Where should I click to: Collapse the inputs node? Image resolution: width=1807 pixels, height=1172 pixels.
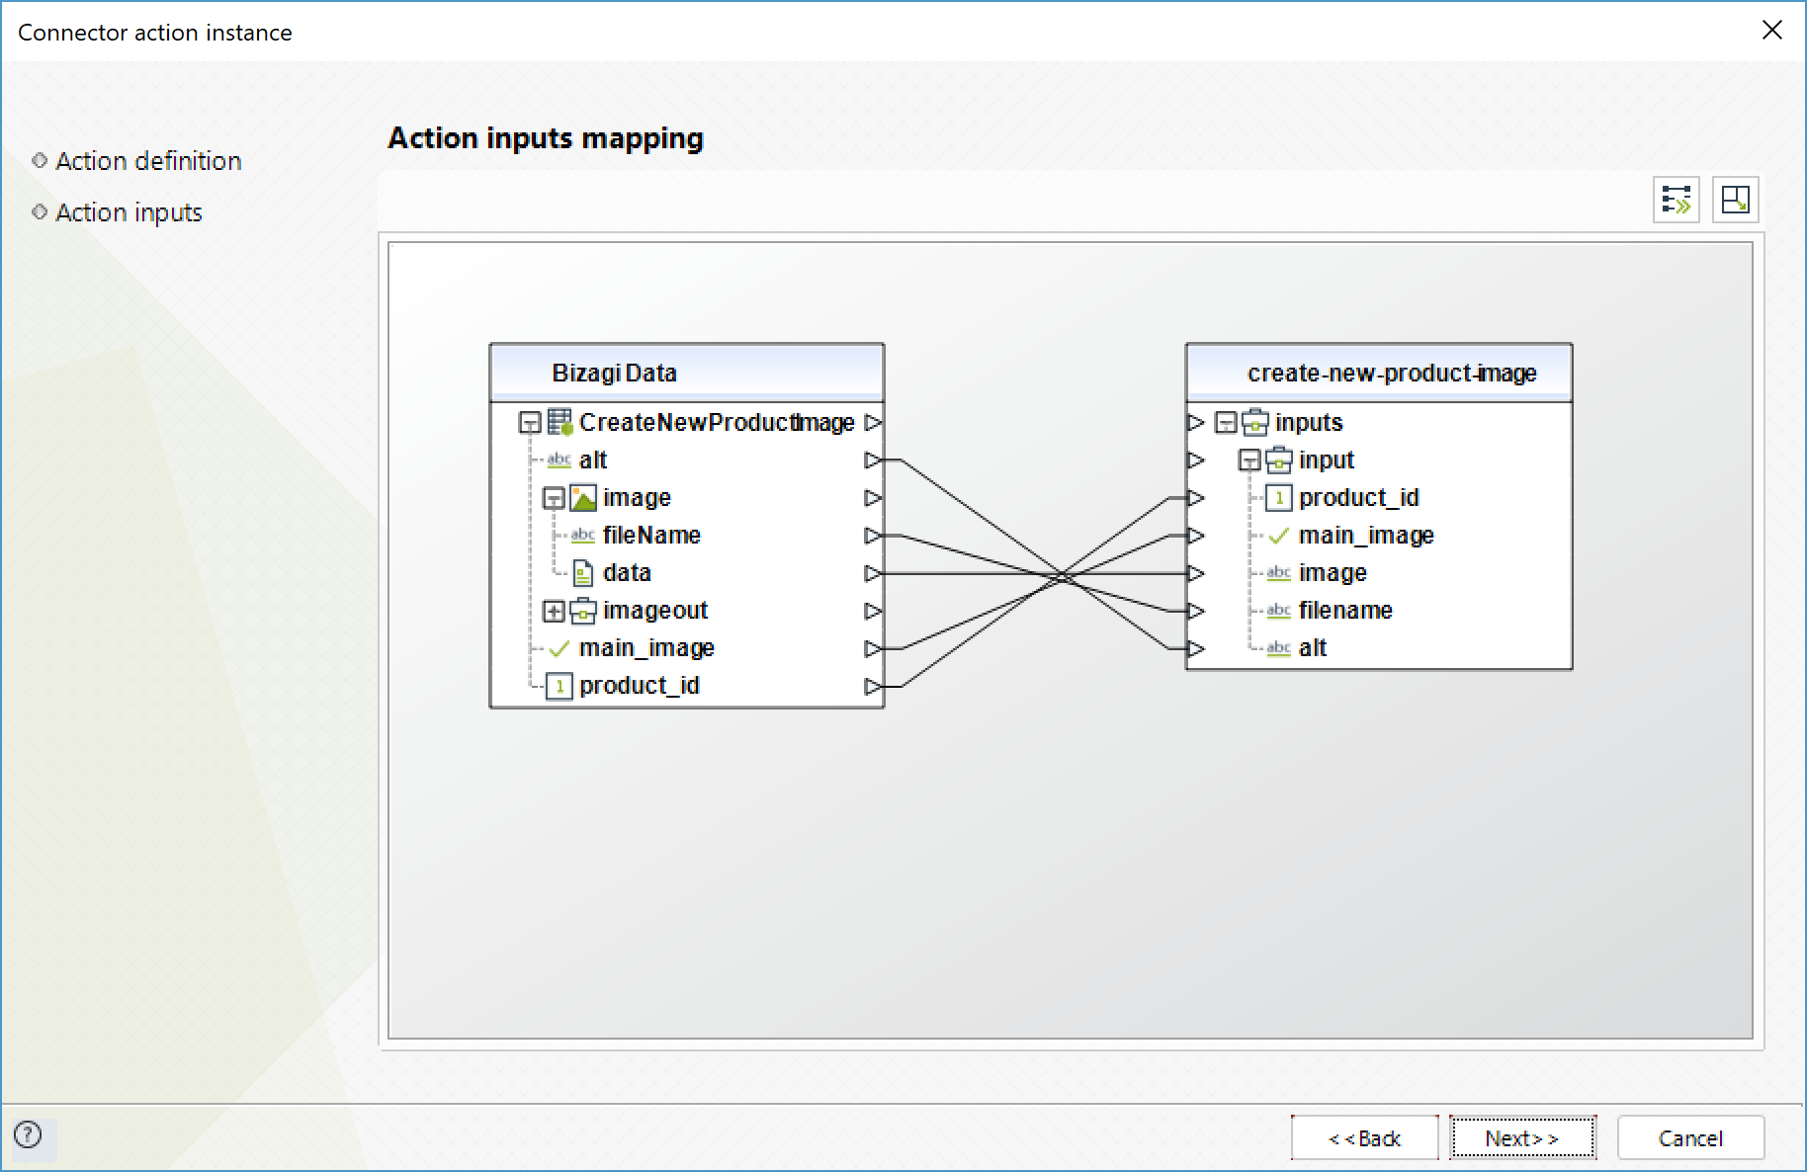coord(1226,423)
